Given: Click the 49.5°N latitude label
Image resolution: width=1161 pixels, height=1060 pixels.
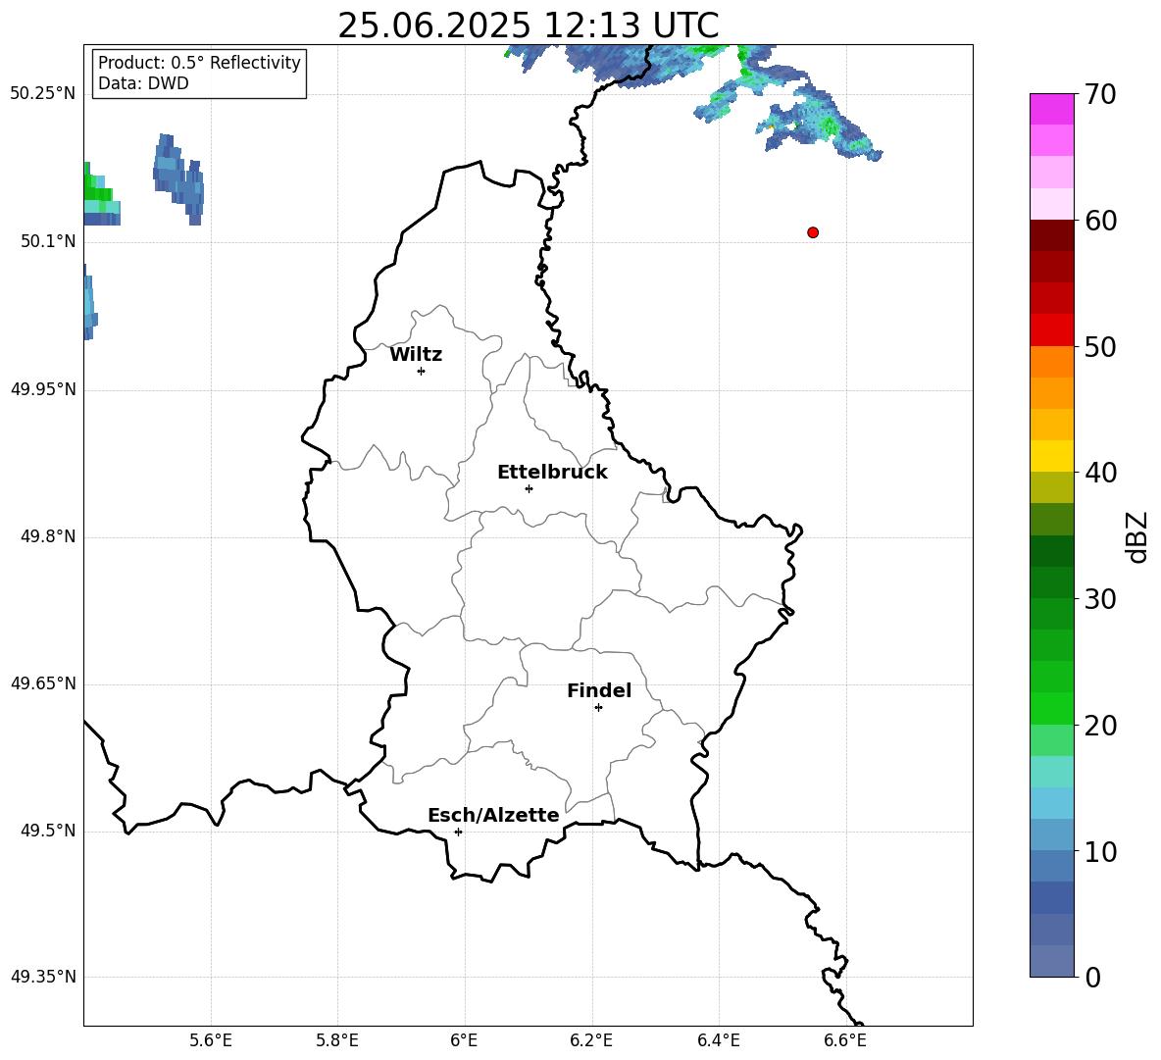Looking at the screenshot, I should [x=48, y=831].
